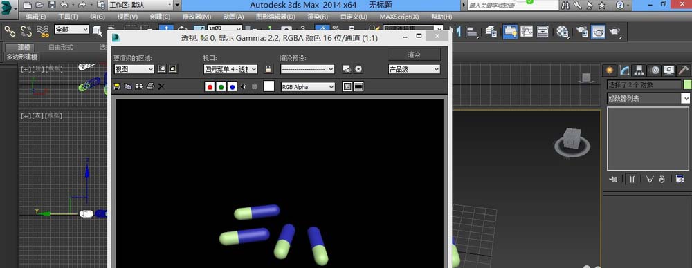Toggle UI overlay in rendered frame window
Image resolution: width=692 pixels, height=268 pixels.
pos(347,87)
